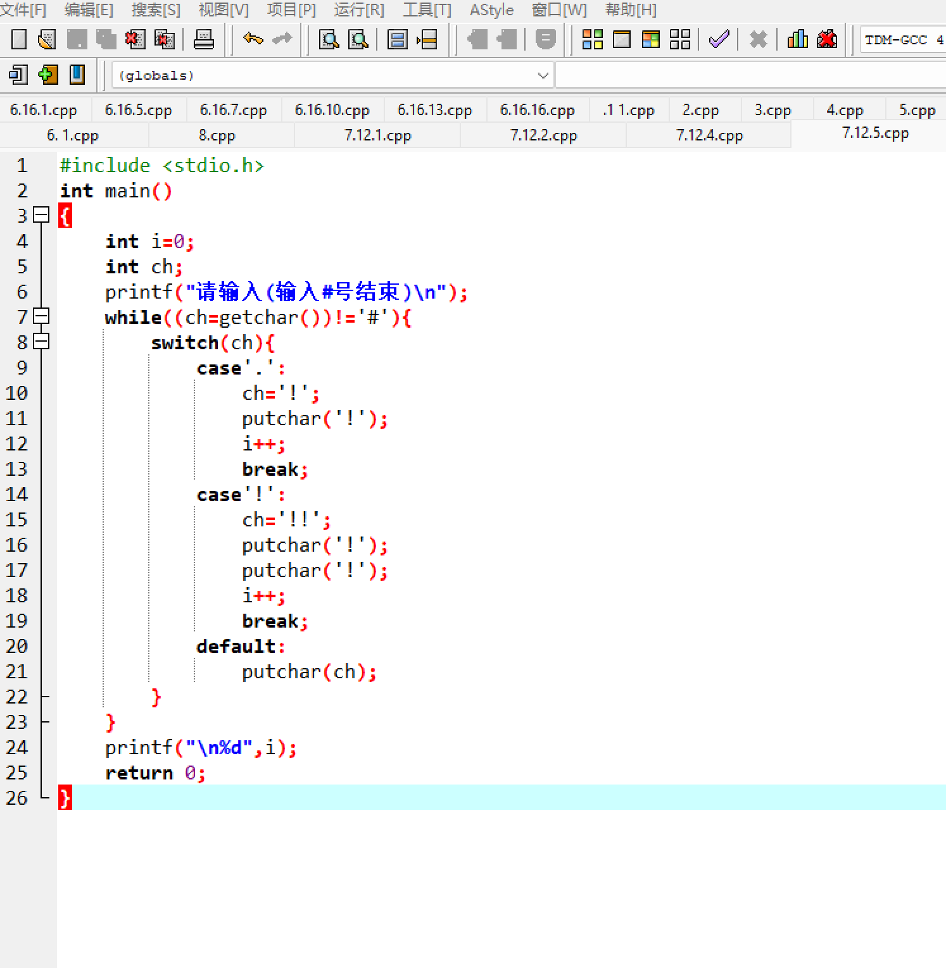Compile with the four colored squares icon
Image resolution: width=946 pixels, height=968 pixels.
point(593,39)
